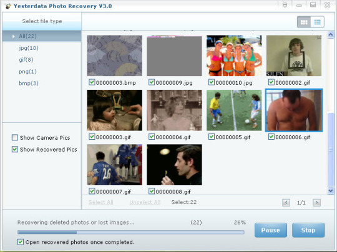Click scrollbar down arrow
This screenshot has width=337, height=252.
(331, 190)
